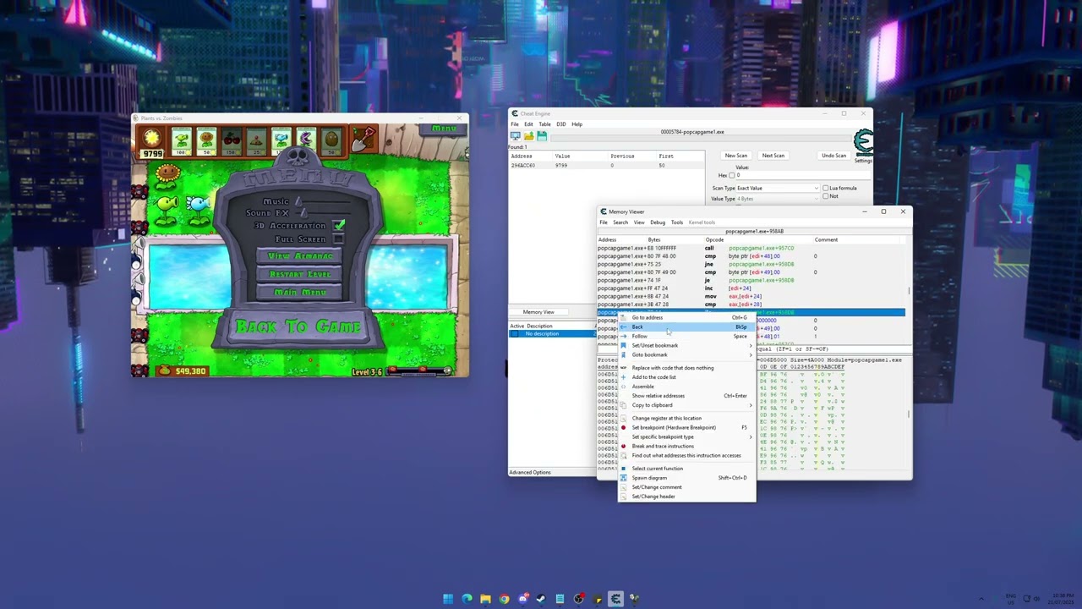Select the Cherry Bomb seed packet

click(231, 141)
